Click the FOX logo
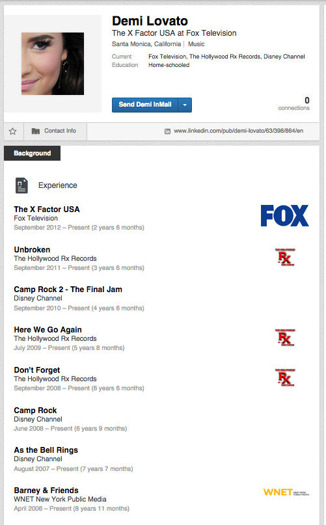Screen dimensions: 326x525 (285, 215)
